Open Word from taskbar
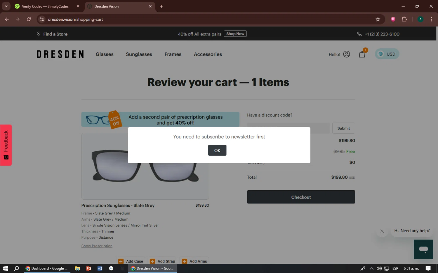 pyautogui.click(x=100, y=268)
